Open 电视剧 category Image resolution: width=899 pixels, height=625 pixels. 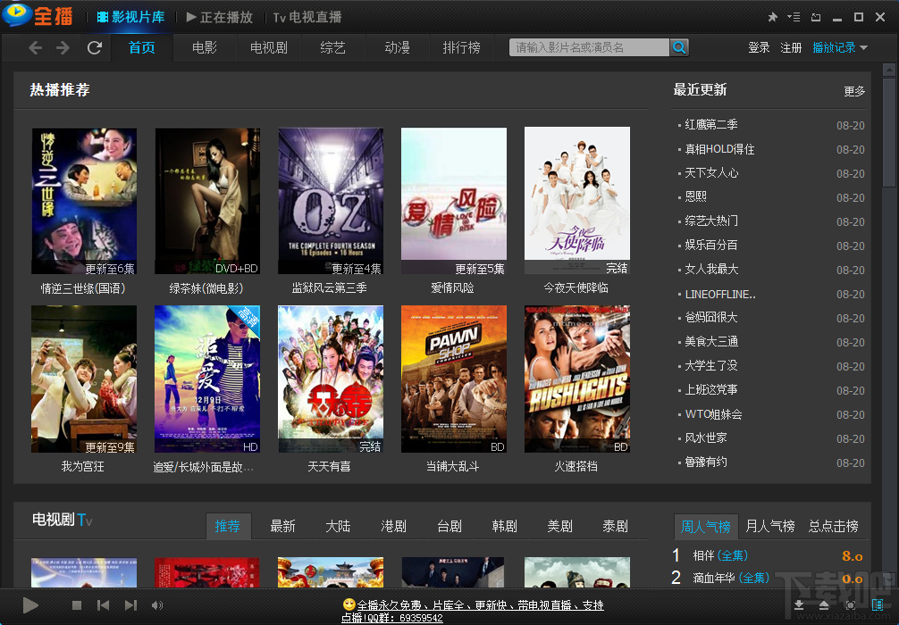tap(269, 47)
